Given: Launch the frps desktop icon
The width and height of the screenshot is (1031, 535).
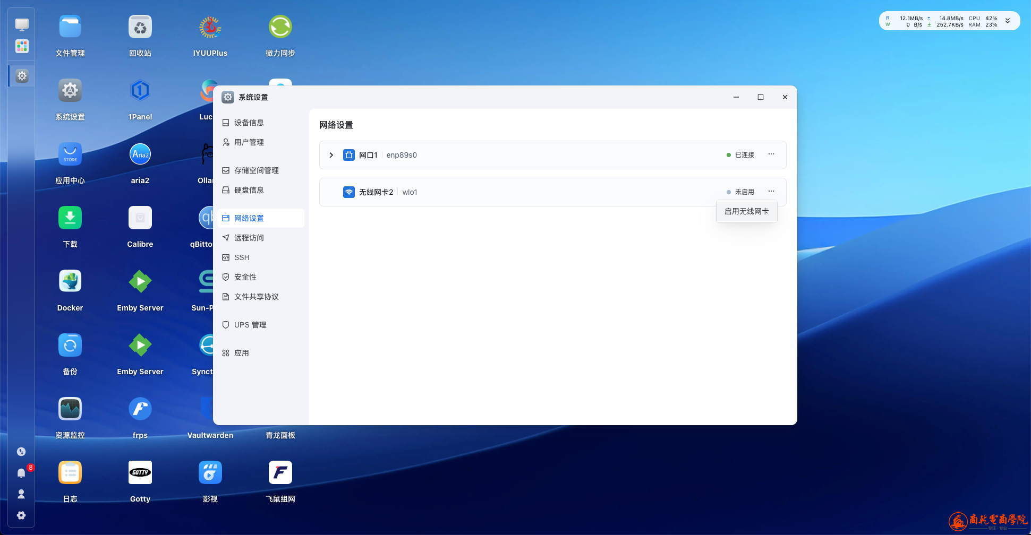Looking at the screenshot, I should pyautogui.click(x=140, y=409).
